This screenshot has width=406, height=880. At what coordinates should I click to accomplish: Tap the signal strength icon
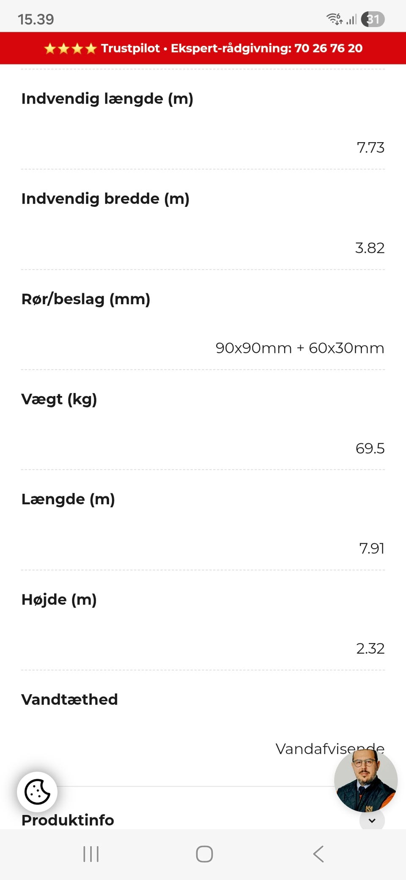(351, 19)
